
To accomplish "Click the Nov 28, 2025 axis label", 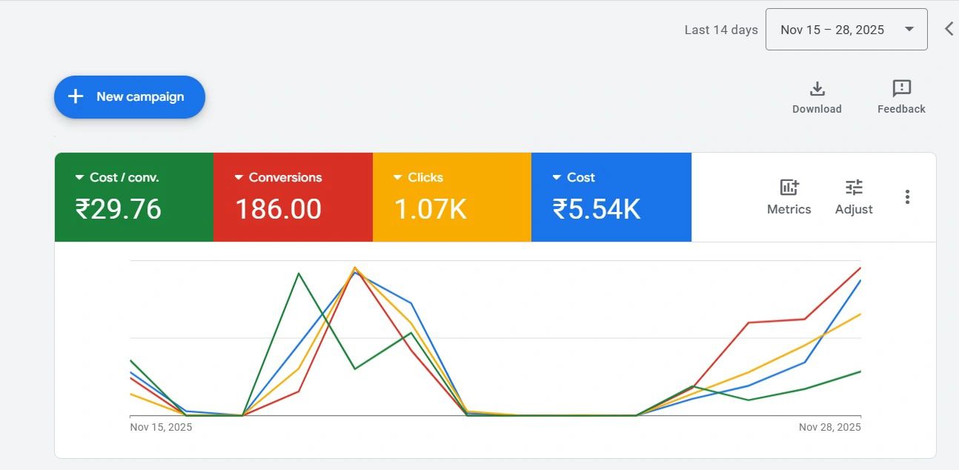I will (829, 427).
